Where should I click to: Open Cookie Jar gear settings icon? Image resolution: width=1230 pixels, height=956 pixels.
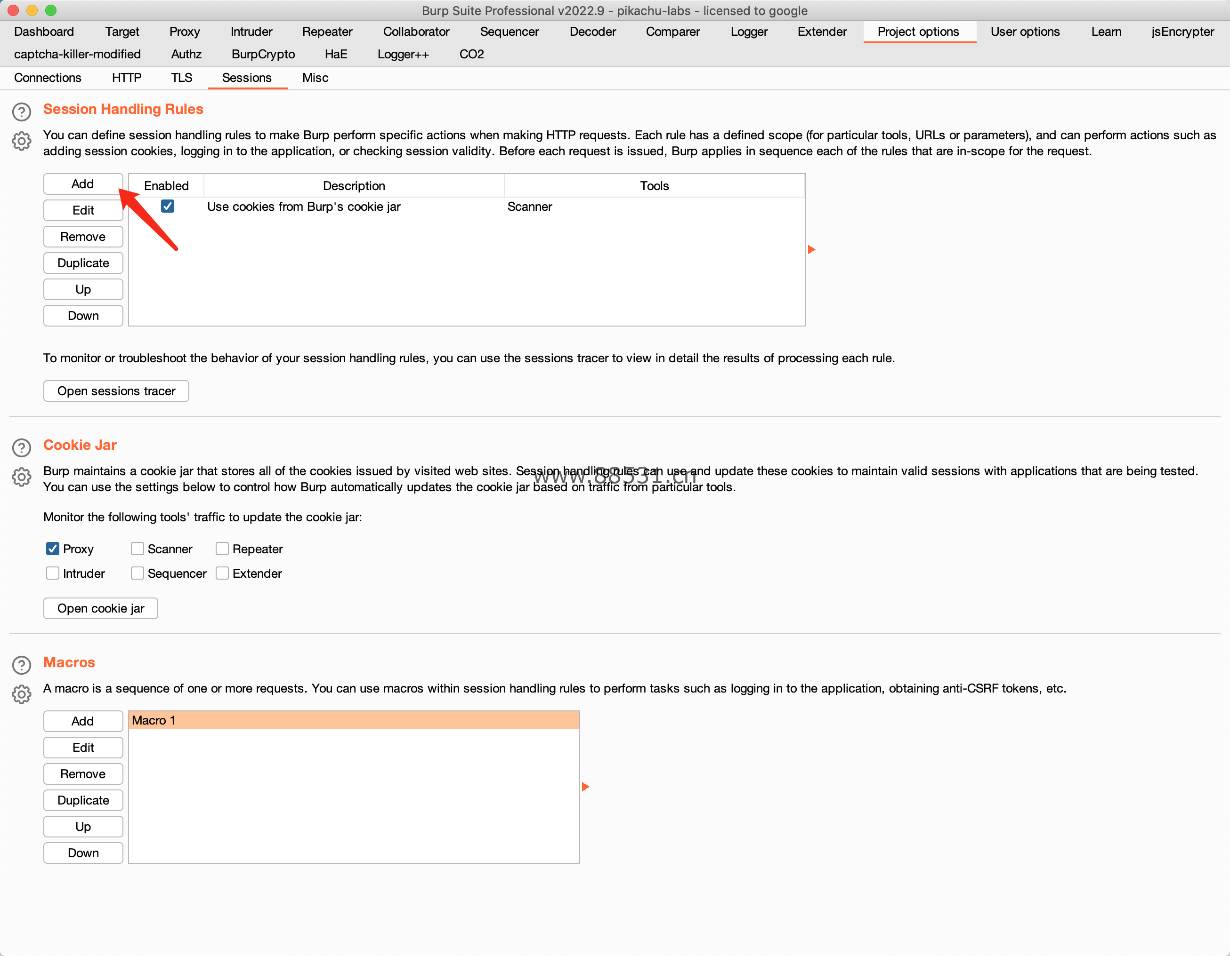coord(21,477)
